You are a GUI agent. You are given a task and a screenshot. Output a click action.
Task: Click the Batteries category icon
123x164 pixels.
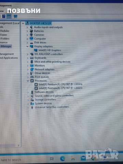coord(31,31)
